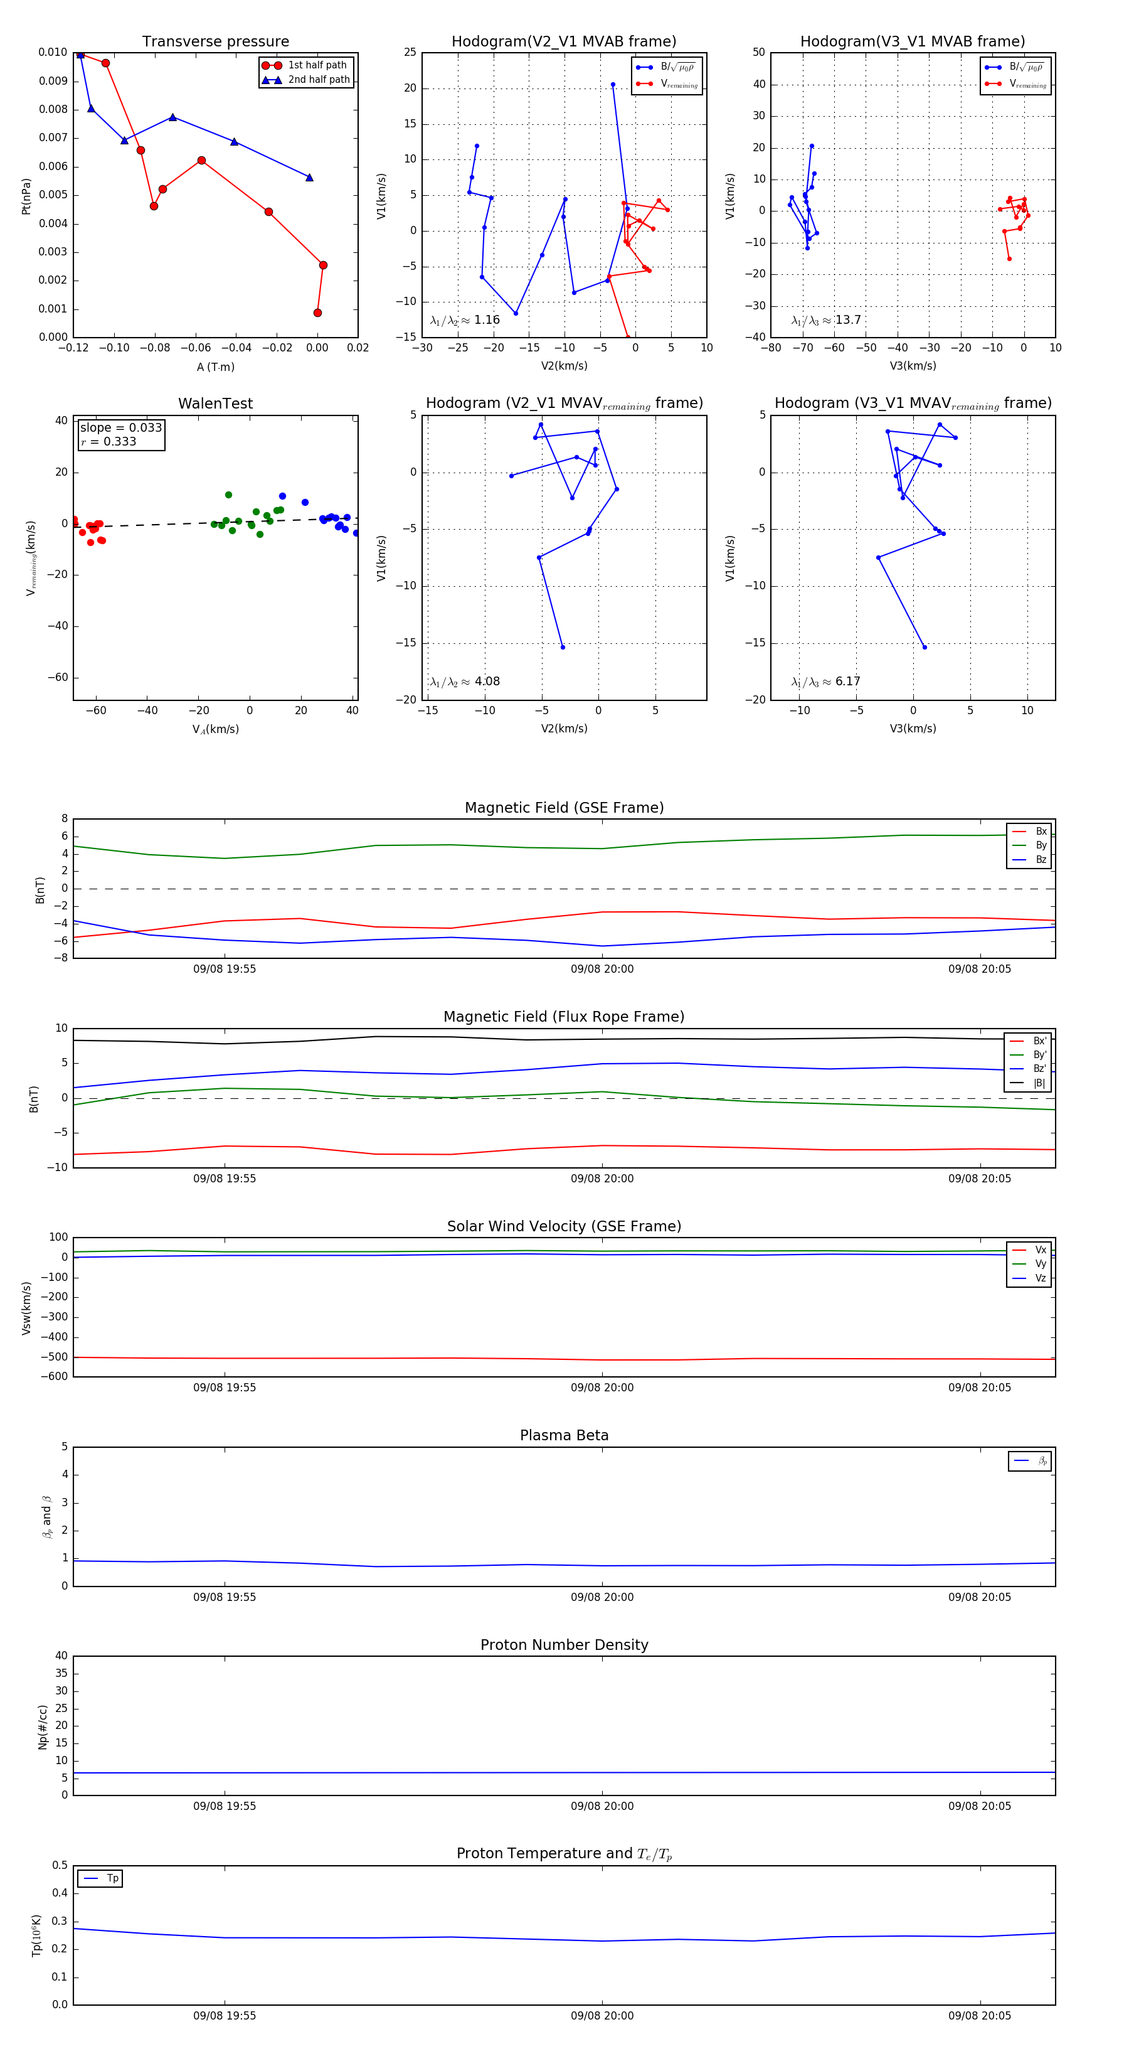The width and height of the screenshot is (1129, 2071).
Task: Click the "Solar Wind Velocity (GSE Frame)" title
Action: (x=564, y=1226)
